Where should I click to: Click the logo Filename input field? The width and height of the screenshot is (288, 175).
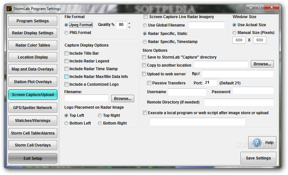[87, 98]
